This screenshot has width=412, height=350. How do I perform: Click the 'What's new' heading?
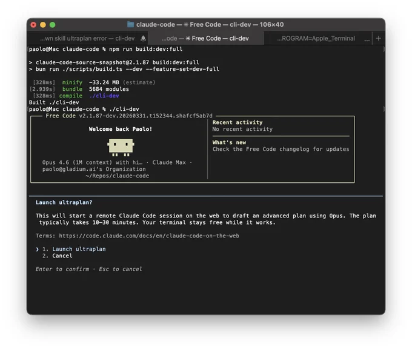[229, 142]
